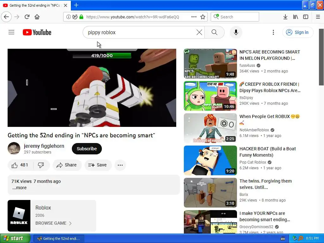Open 'HACKER BOAT (Build a Boat Funny Moments)' title

268,152
